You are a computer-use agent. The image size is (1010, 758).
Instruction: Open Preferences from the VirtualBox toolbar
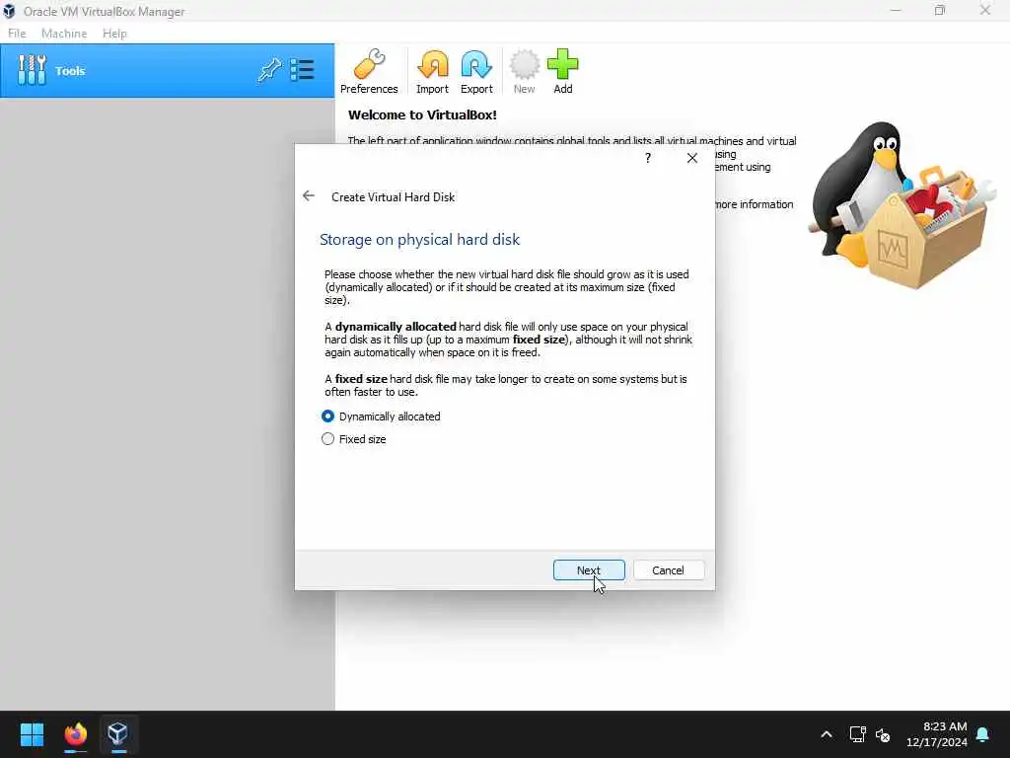click(x=369, y=71)
